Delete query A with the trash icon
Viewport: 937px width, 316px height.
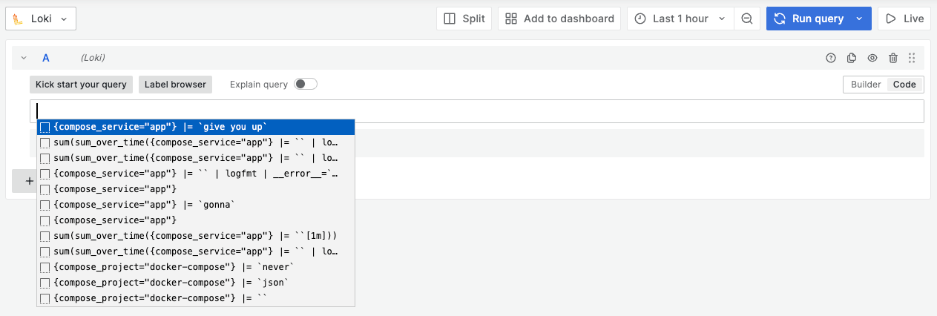point(893,58)
